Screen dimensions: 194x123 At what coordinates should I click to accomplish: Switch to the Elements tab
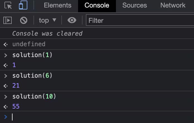57,5
